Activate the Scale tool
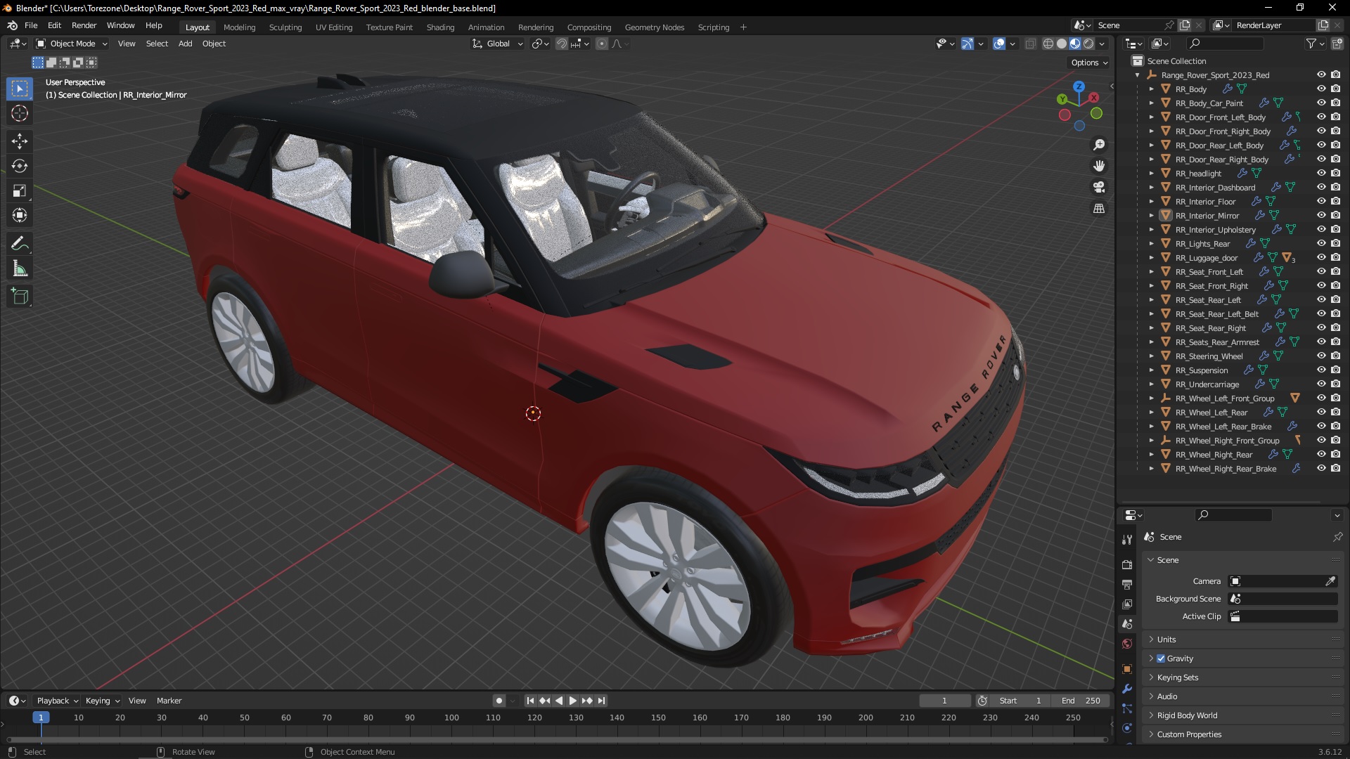Screen dimensions: 1350x759 [x=20, y=190]
